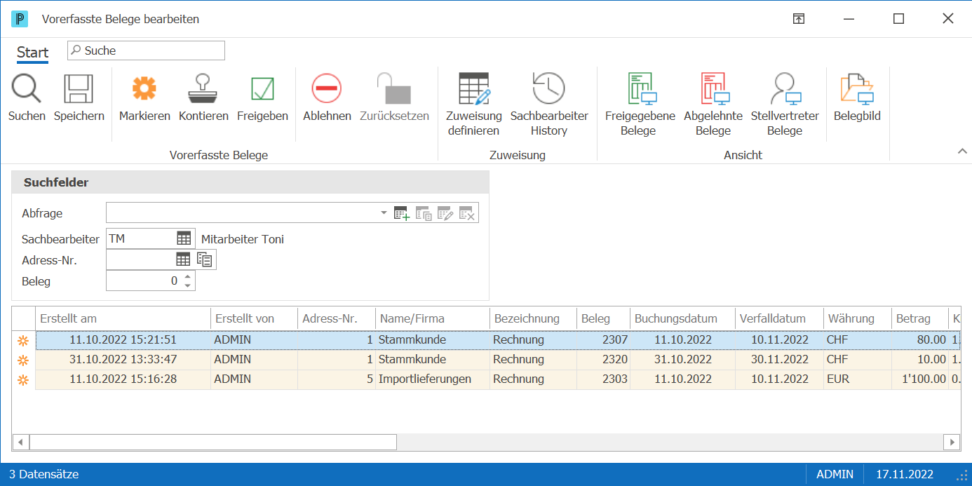Select the Markieren gear icon
The height and width of the screenshot is (486, 972).
pos(144,89)
